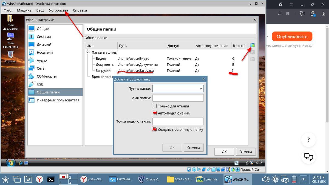Click the add shared folder icon
Image resolution: width=329 pixels, height=185 pixels.
tap(253, 45)
